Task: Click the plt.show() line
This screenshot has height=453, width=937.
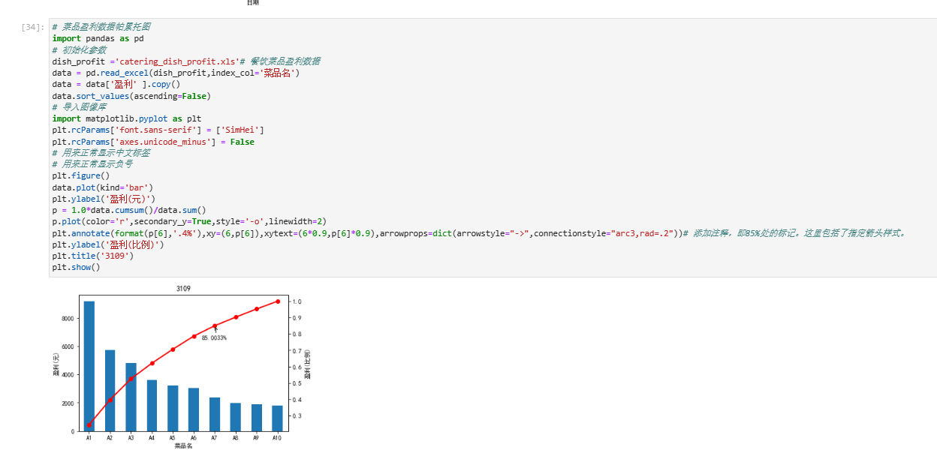Action: pos(76,268)
